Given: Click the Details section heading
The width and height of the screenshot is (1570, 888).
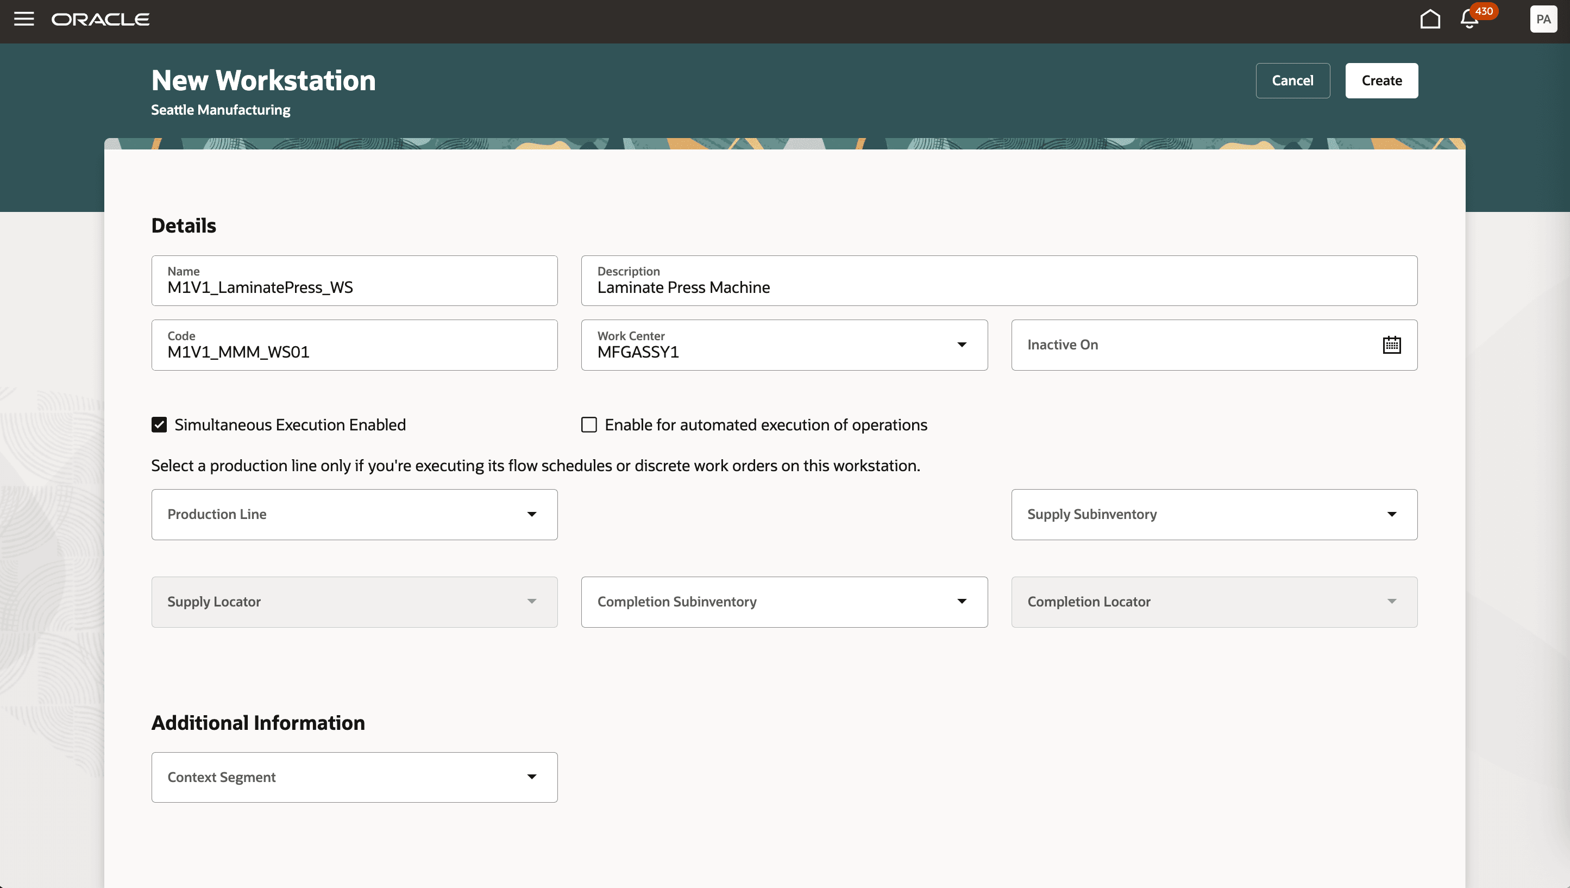Looking at the screenshot, I should (x=184, y=226).
